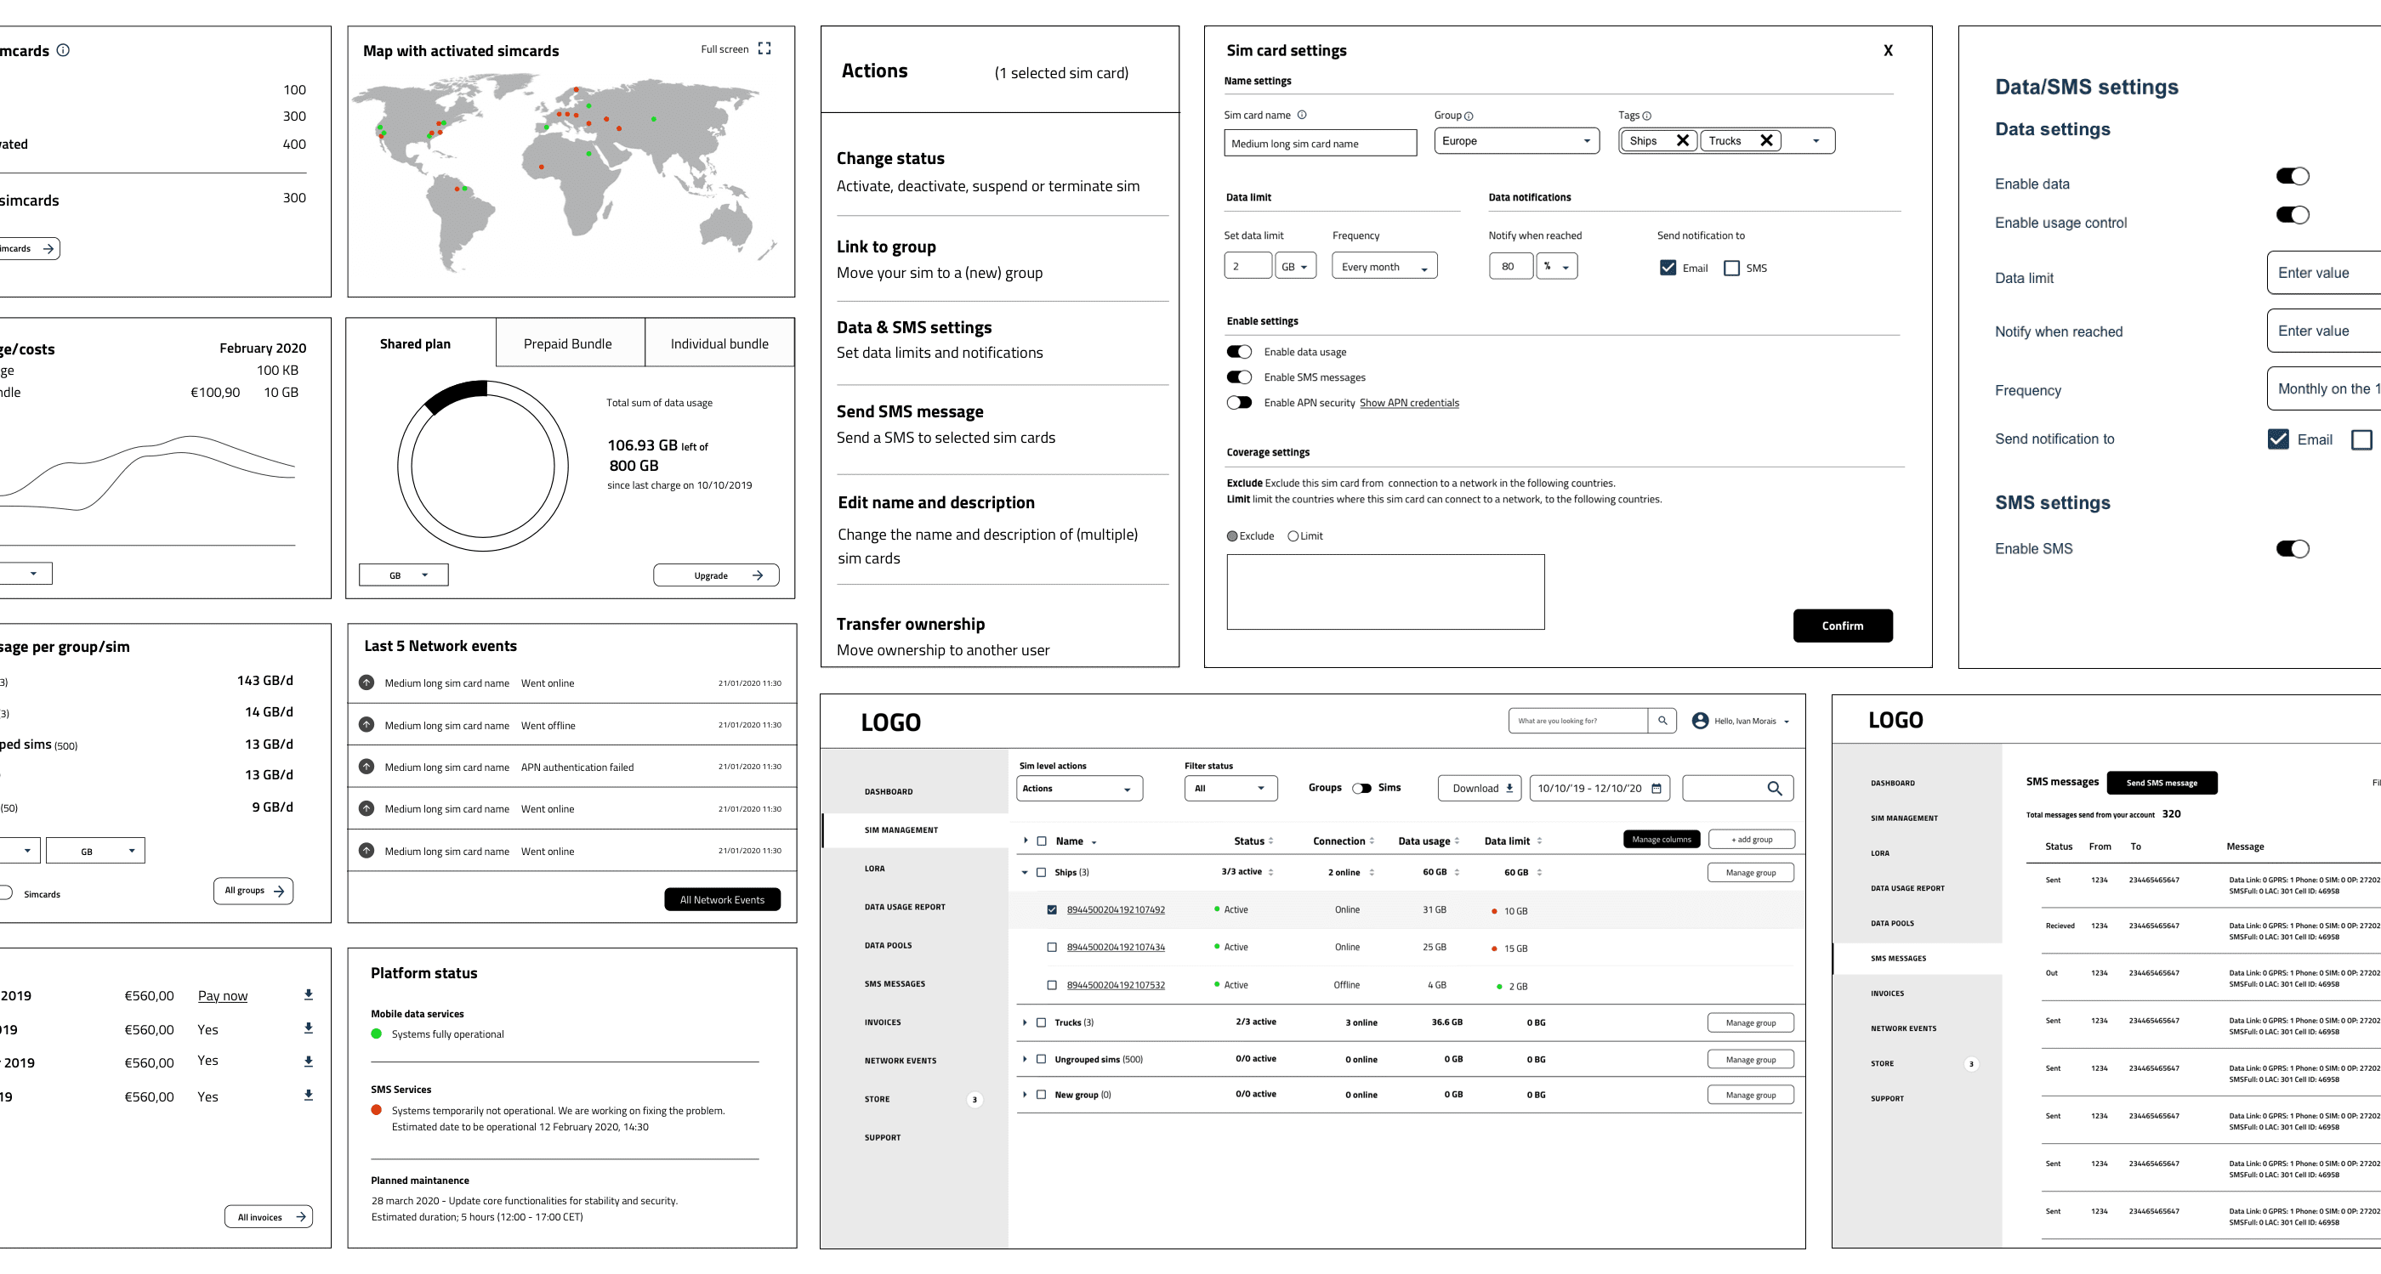Click the download icon next to the Download button
2381x1274 pixels.
1509,787
